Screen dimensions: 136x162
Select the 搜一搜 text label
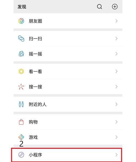pos(35,87)
